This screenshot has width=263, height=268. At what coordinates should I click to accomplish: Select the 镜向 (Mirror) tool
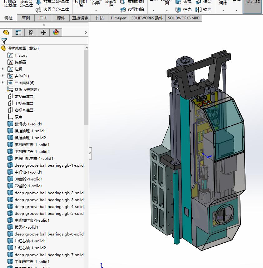point(203,10)
